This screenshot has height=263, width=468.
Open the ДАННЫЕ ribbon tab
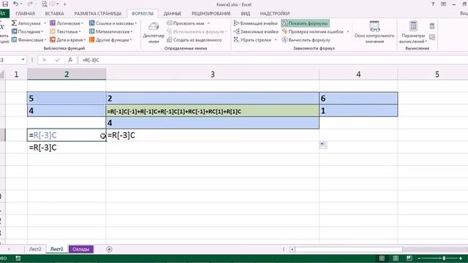(173, 13)
